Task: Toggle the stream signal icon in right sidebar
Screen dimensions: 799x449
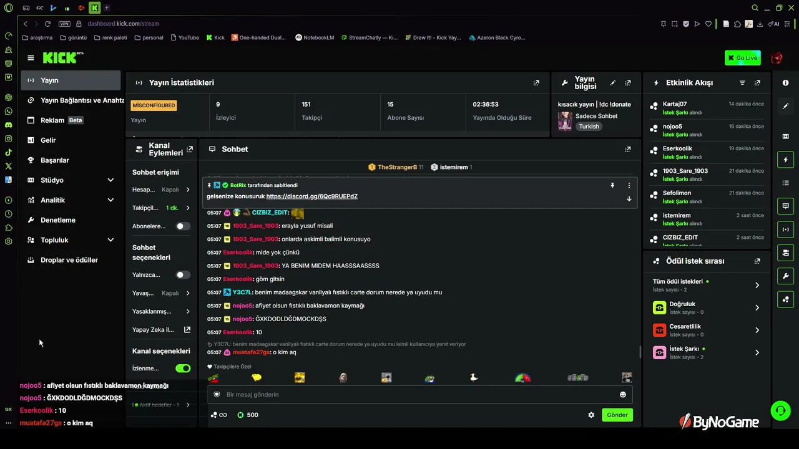Action: click(x=785, y=229)
